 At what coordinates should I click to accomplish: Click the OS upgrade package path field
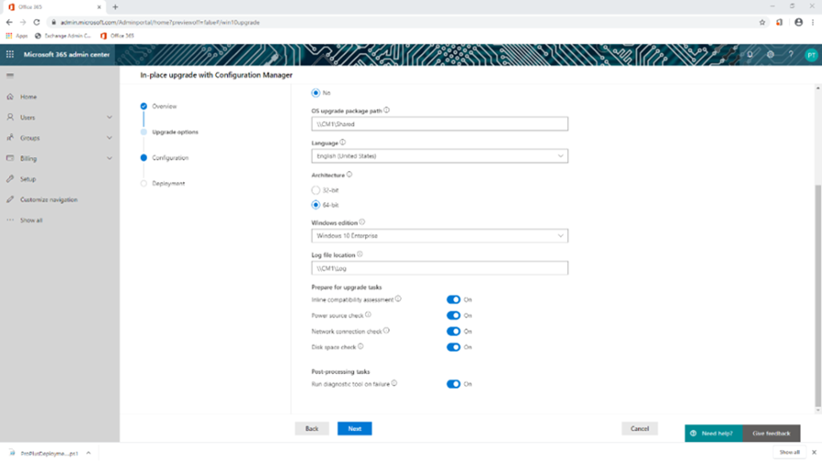click(x=440, y=124)
